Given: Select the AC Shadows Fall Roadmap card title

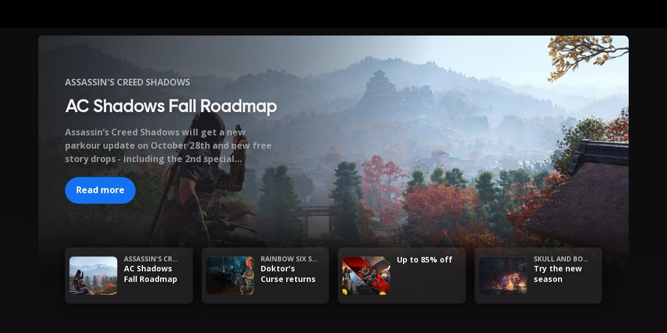Looking at the screenshot, I should pyautogui.click(x=151, y=274).
